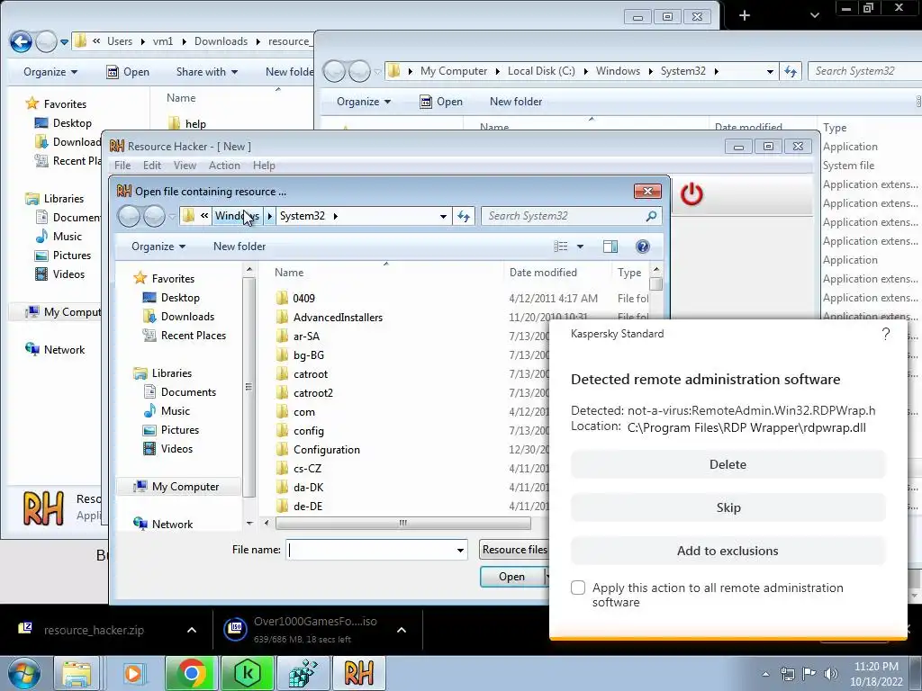
Task: Expand ISO download options arrow
Action: [x=402, y=630]
